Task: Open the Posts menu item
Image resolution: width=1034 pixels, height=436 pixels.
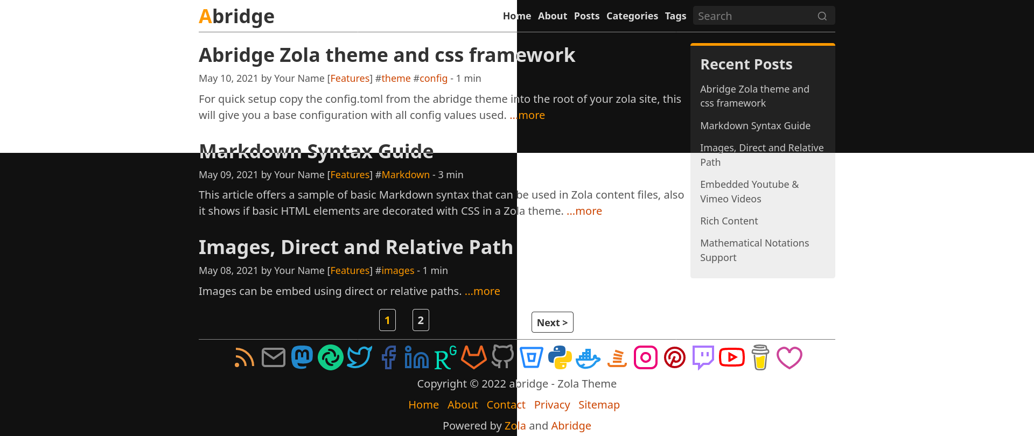Action: (x=586, y=16)
